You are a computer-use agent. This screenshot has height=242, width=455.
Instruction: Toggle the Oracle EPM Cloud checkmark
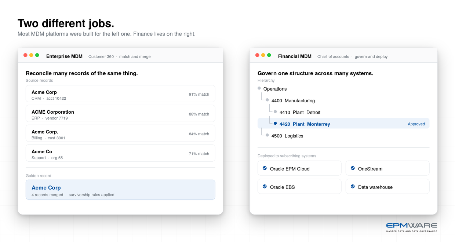click(265, 168)
